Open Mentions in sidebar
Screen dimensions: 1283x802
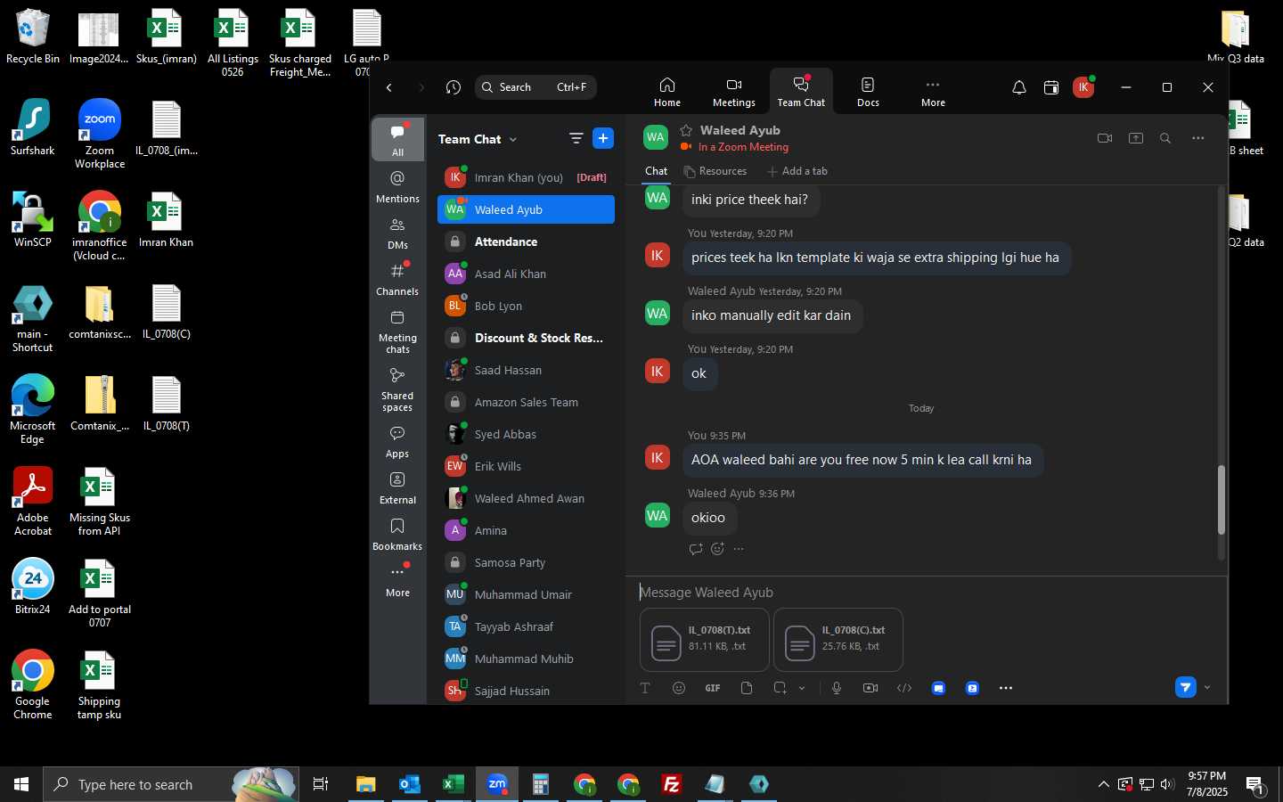pyautogui.click(x=397, y=187)
